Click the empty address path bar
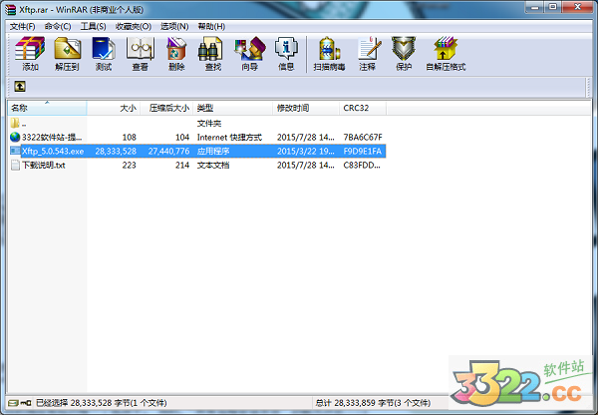Image resolution: width=598 pixels, height=415 pixels. [305, 87]
